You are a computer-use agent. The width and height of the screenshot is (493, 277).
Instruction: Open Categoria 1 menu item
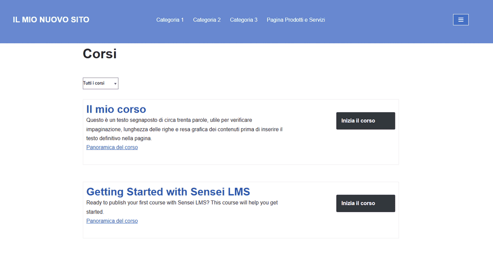[x=170, y=20]
